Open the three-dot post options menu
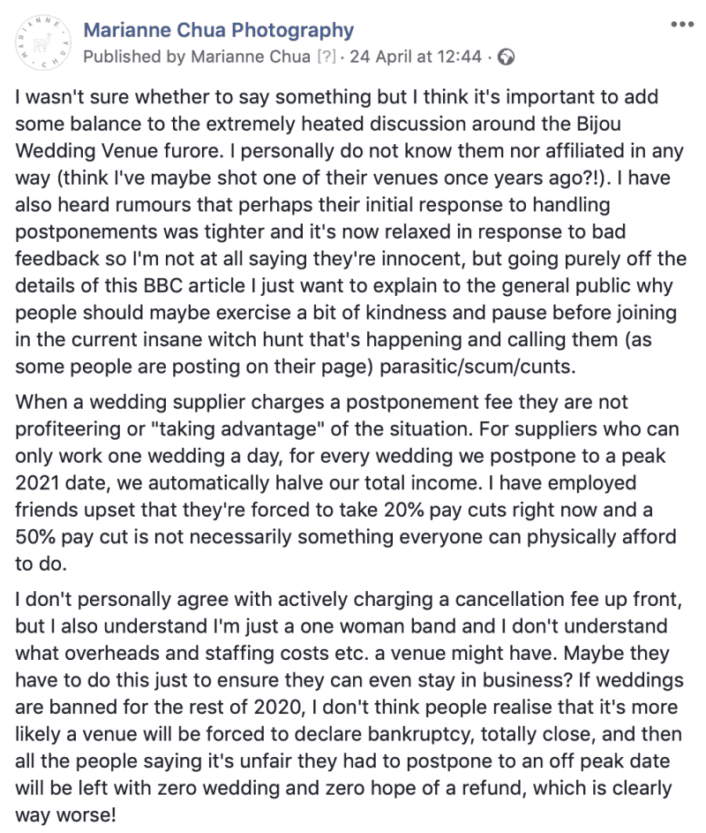Screen dimensions: 706x833 tap(682, 25)
